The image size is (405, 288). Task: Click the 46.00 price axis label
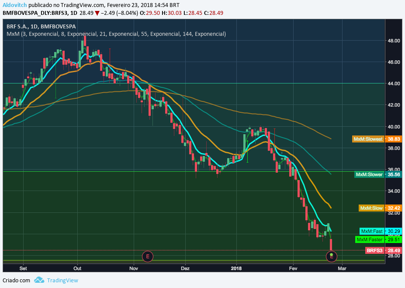tap(394, 62)
